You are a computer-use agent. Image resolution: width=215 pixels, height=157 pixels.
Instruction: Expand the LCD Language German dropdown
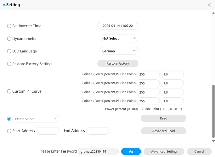[119, 51]
